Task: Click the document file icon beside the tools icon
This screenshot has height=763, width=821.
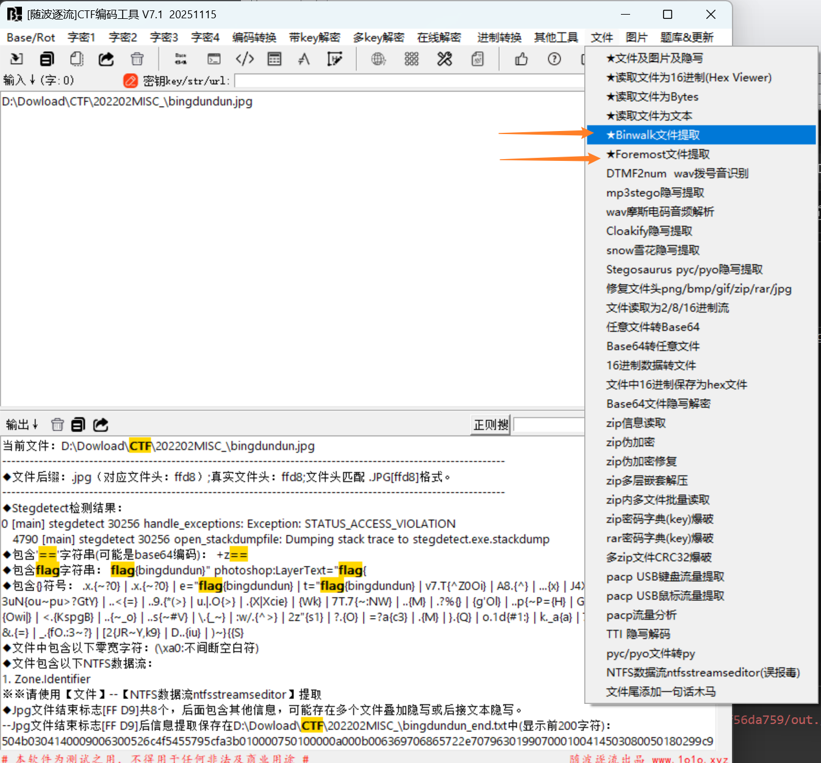Action: 478,59
